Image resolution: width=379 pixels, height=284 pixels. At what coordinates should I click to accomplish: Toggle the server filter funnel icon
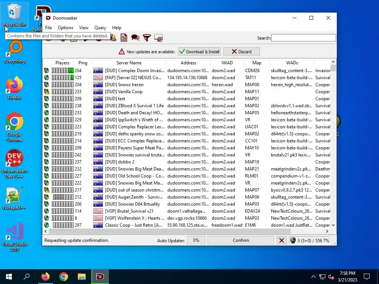[147, 38]
